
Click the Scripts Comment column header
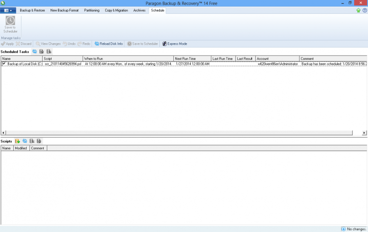38,148
